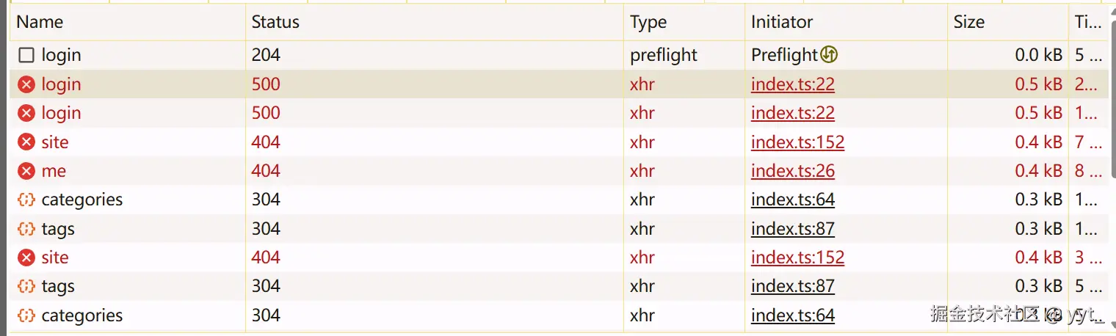Click the orange JSON icon beside first categories
The image size is (1116, 336).
26,200
